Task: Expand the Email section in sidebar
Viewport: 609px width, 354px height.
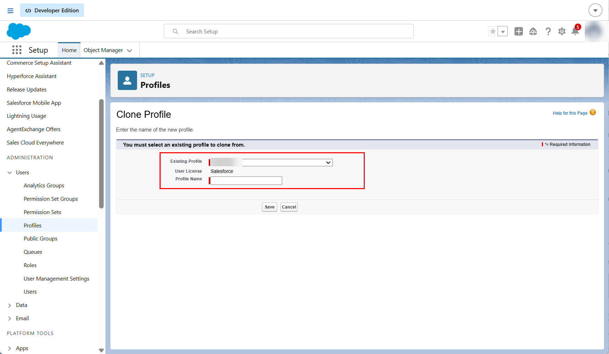Action: point(10,318)
